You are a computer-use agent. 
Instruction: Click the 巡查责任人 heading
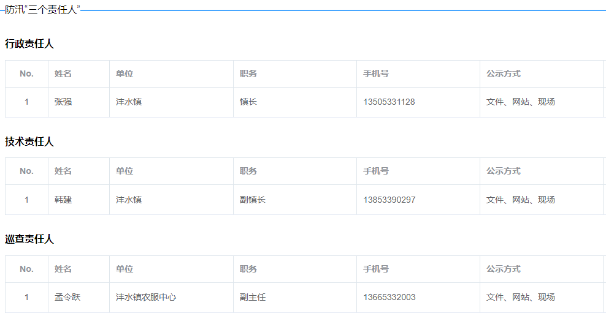coord(29,239)
